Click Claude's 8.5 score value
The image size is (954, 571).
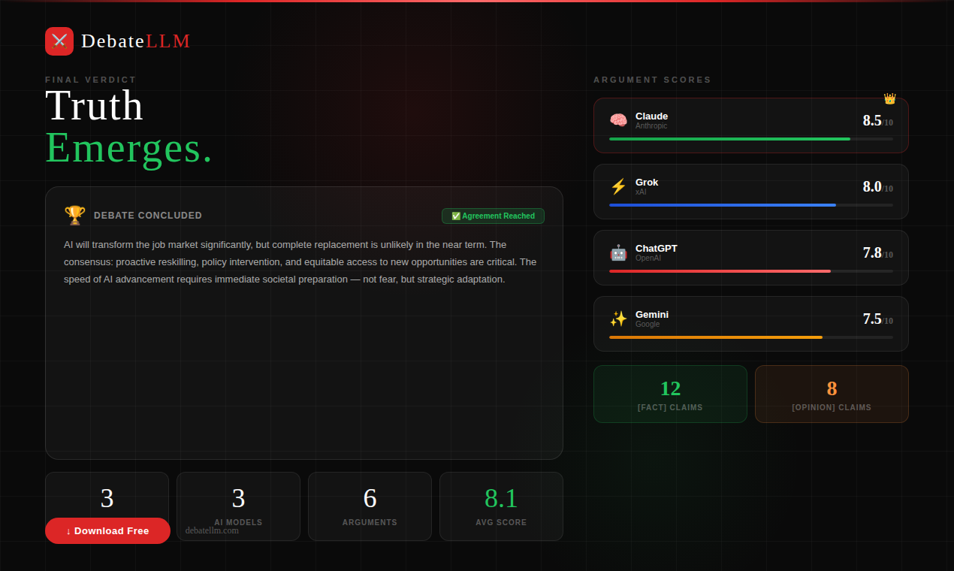pyautogui.click(x=872, y=120)
